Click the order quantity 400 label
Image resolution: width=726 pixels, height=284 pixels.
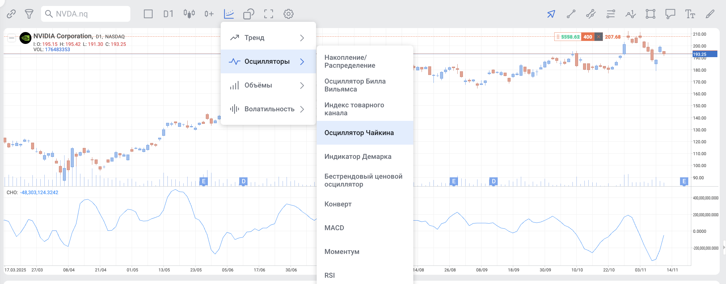tap(588, 37)
